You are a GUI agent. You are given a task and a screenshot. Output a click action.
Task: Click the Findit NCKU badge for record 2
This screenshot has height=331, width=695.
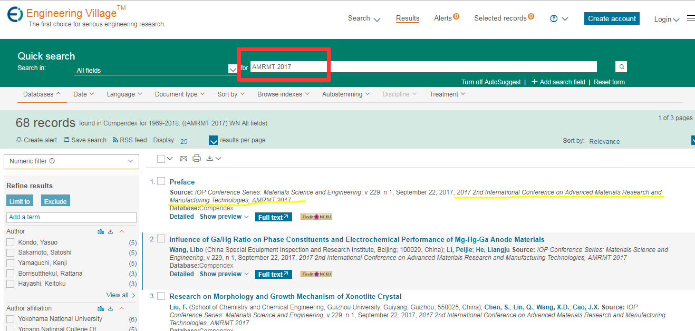coord(316,274)
